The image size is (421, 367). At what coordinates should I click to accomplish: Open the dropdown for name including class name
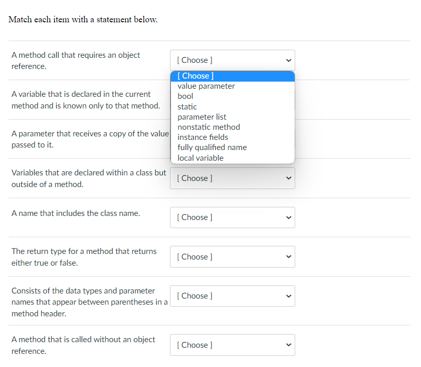click(x=232, y=217)
